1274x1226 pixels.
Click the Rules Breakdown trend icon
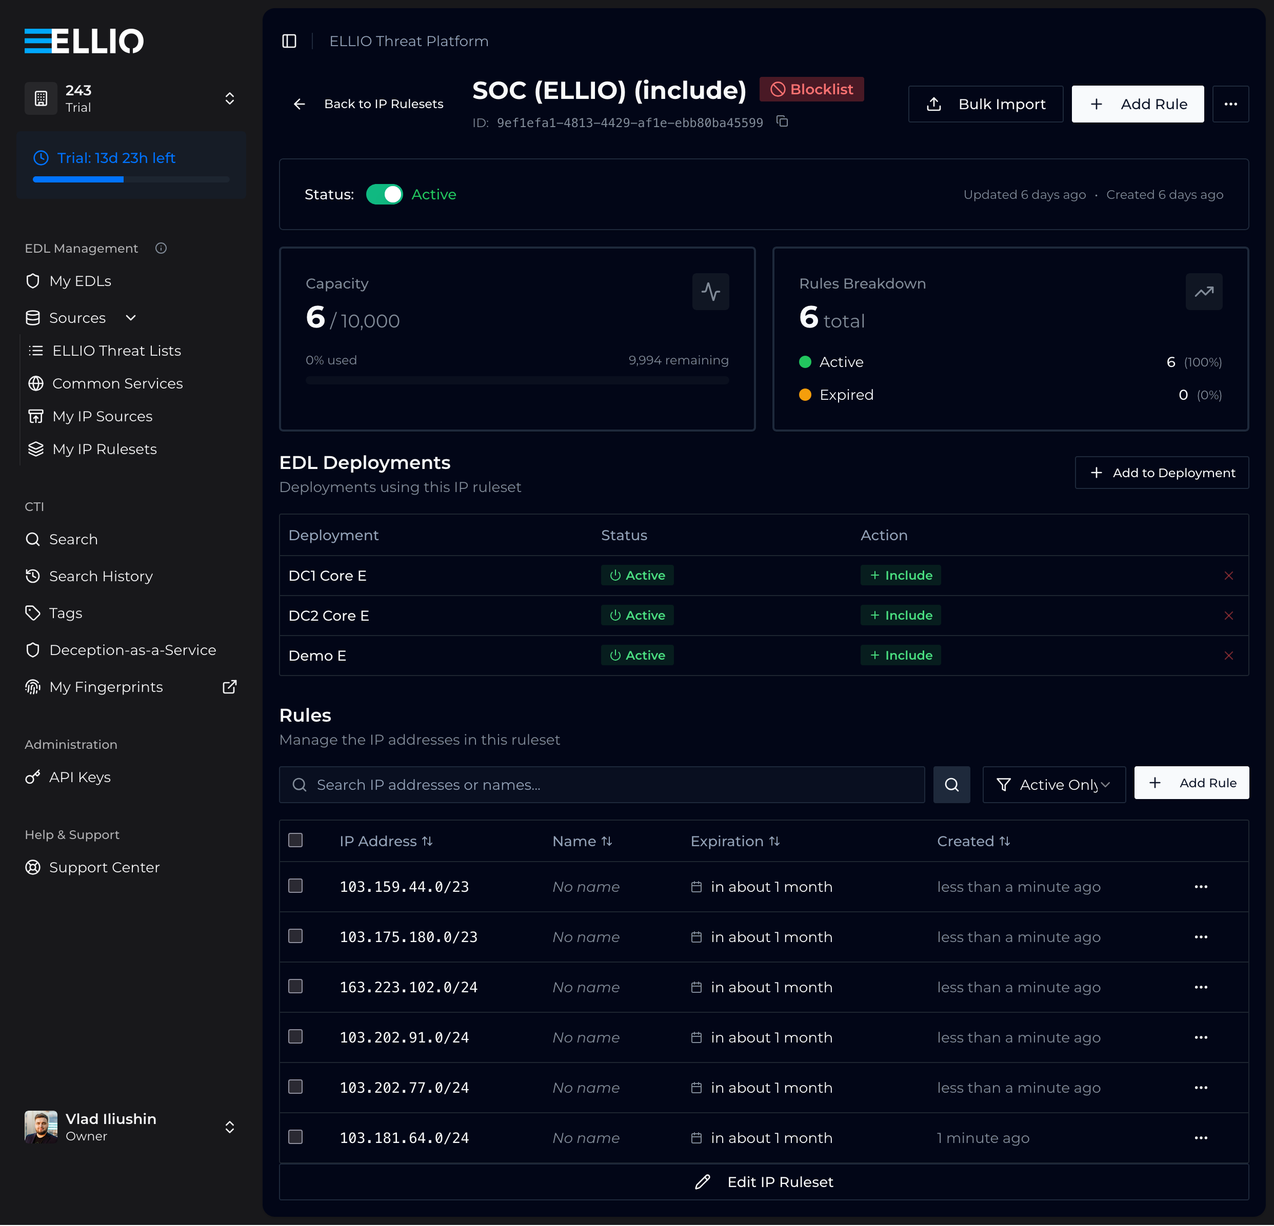[x=1204, y=292]
